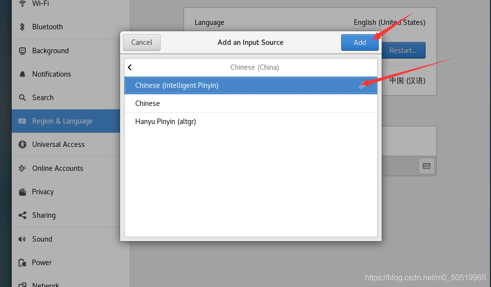Click the Network icon in the sidebar
The width and height of the screenshot is (491, 287).
click(22, 285)
